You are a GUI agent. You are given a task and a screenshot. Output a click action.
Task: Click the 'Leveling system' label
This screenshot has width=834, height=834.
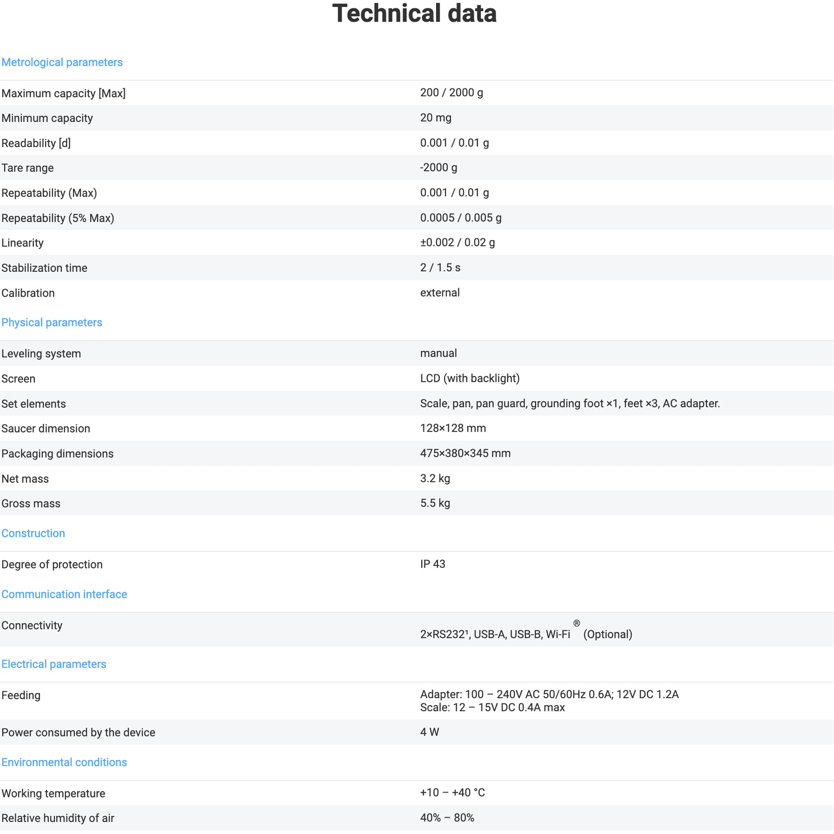coord(41,354)
